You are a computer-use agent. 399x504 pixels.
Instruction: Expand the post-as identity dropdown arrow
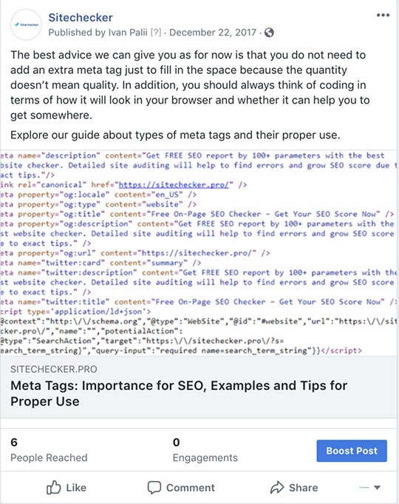coord(378,488)
